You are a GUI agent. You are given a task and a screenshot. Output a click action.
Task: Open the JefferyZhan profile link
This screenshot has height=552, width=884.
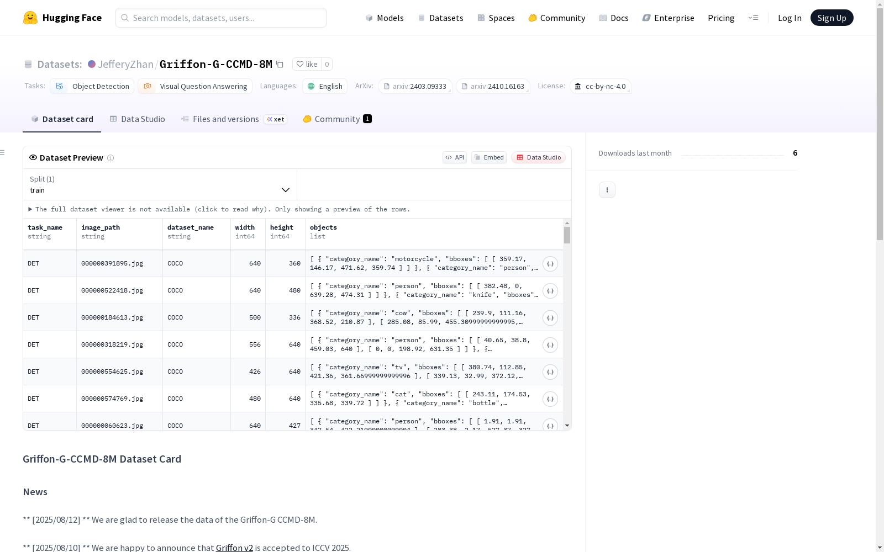(x=125, y=64)
